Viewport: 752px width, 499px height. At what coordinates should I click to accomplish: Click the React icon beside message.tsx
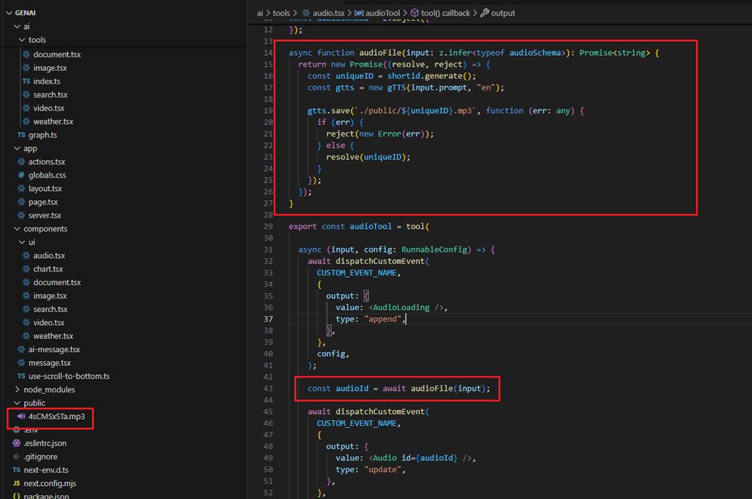pos(21,363)
